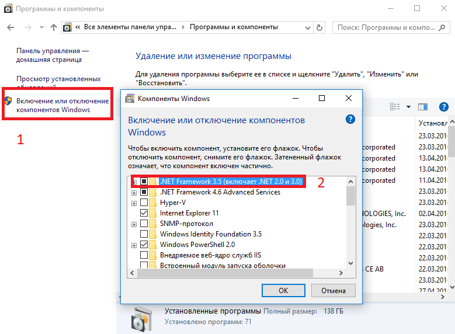Click features list horizontal scrollbar thumb

(x=225, y=273)
